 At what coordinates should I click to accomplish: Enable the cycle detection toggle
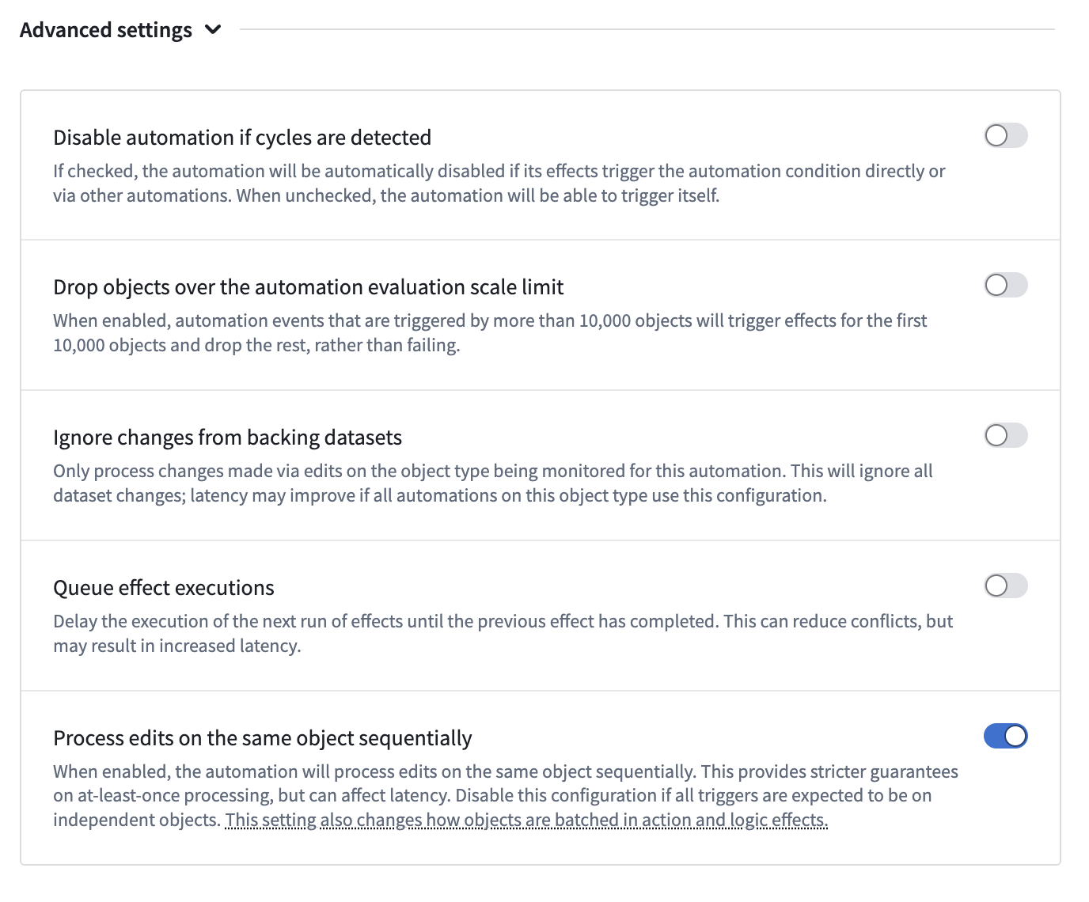pyautogui.click(x=1005, y=135)
